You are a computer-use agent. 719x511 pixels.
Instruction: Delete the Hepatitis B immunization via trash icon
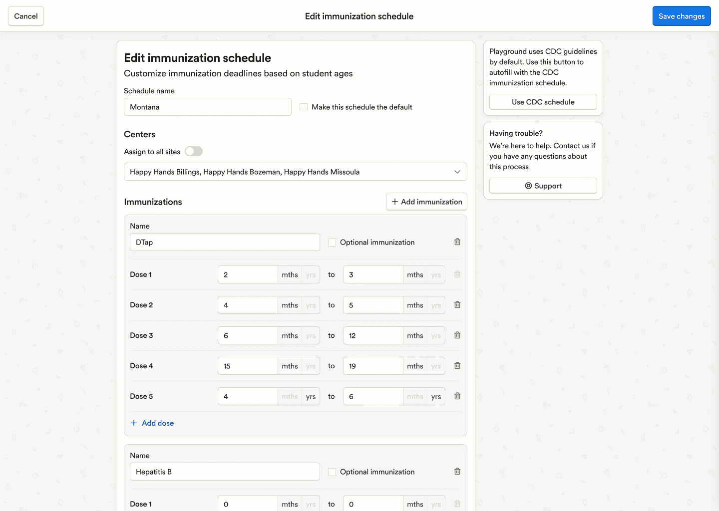tap(457, 471)
